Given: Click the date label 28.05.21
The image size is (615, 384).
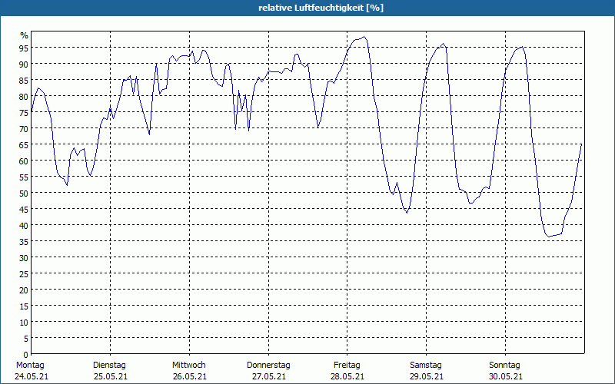Looking at the screenshot, I should (x=347, y=376).
